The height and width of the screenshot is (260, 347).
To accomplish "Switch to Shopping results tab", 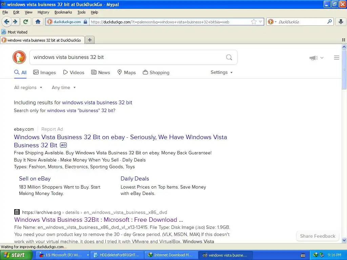I will click(x=156, y=72).
